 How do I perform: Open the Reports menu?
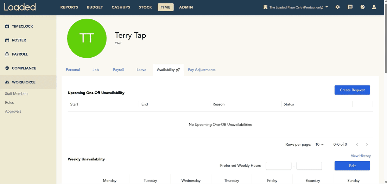(x=69, y=7)
